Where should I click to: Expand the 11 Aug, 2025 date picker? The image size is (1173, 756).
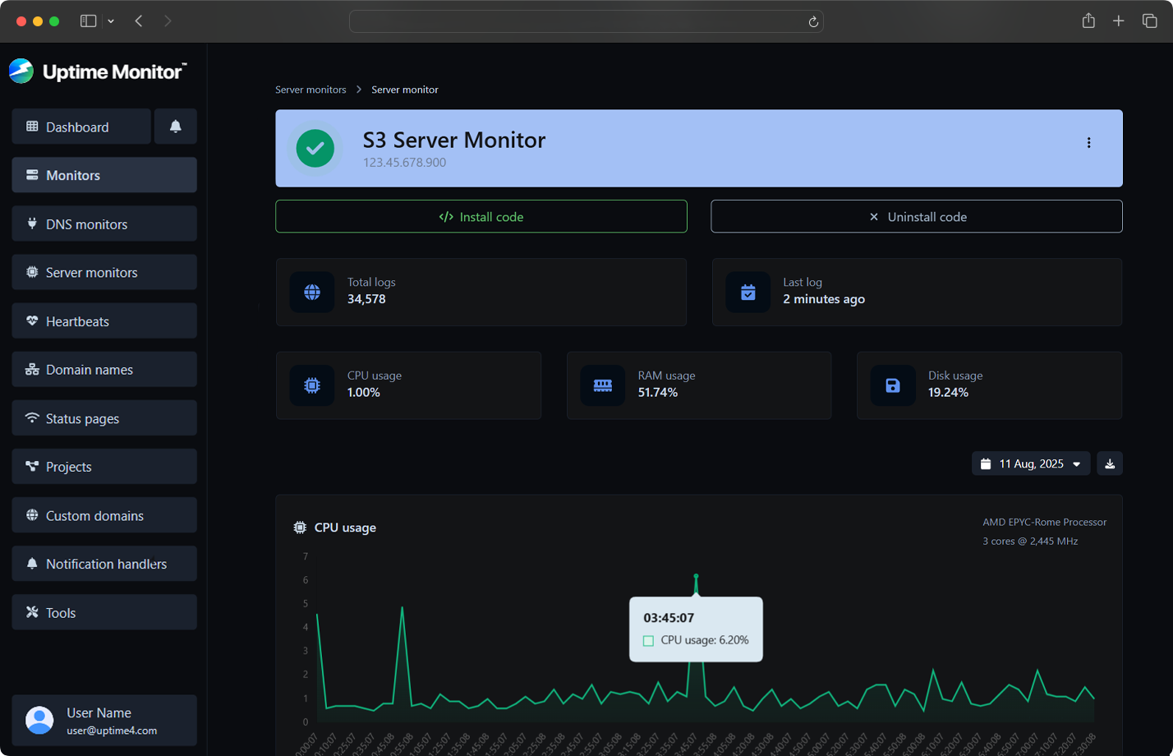point(1030,463)
